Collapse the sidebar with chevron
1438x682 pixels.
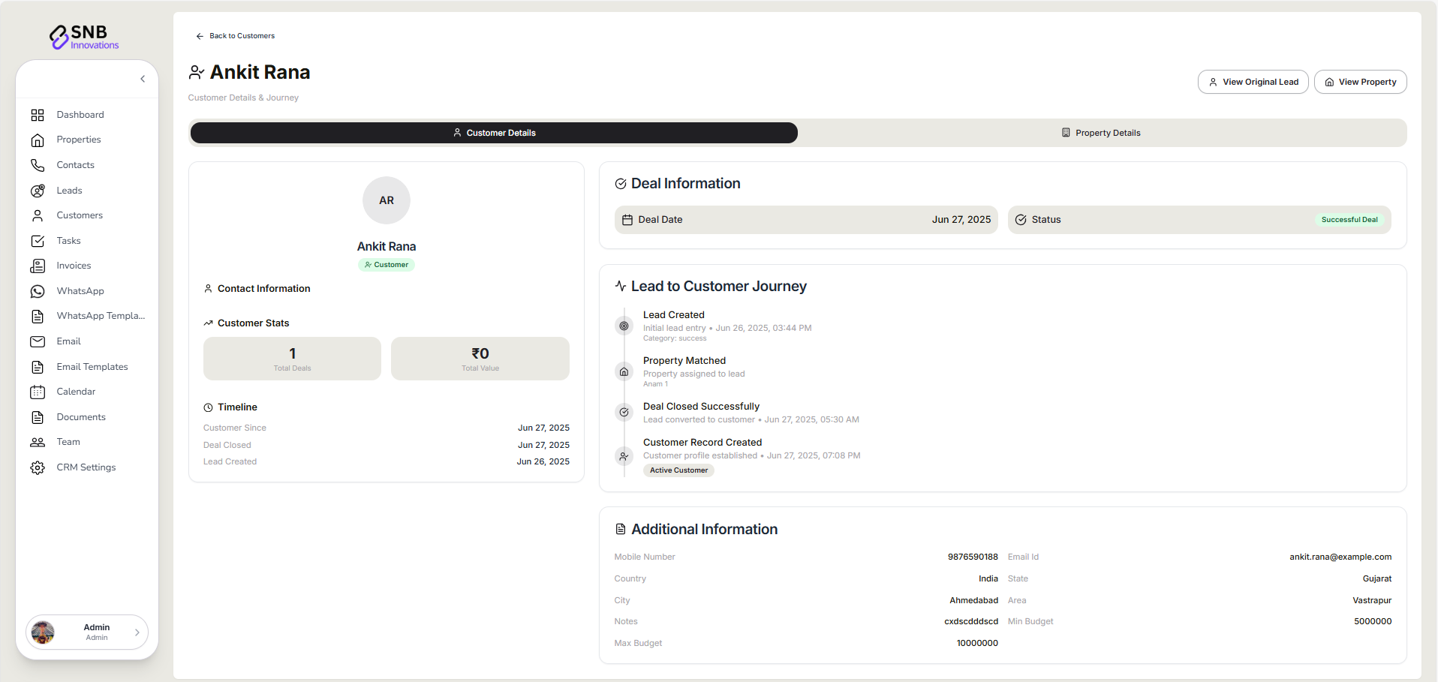143,79
